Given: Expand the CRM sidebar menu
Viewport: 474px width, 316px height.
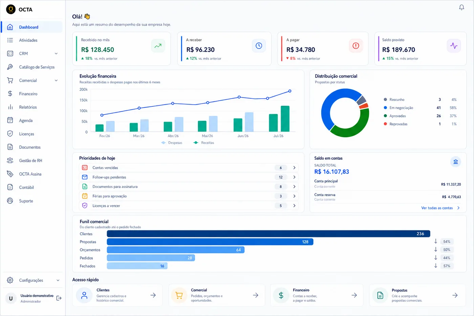Looking at the screenshot, I should click(56, 54).
